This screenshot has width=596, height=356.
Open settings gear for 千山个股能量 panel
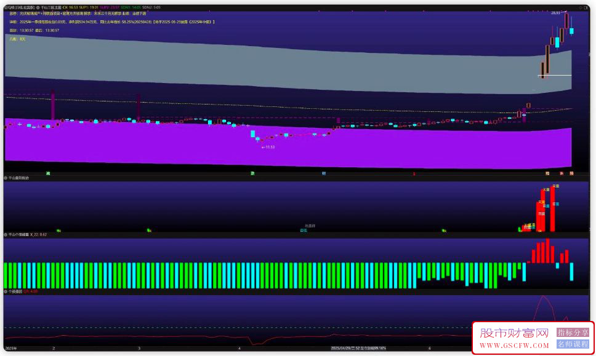click(x=6, y=234)
